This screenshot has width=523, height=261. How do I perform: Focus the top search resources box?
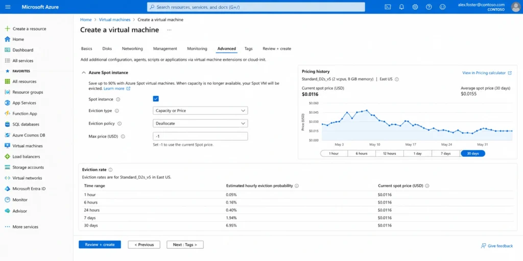pyautogui.click(x=256, y=7)
